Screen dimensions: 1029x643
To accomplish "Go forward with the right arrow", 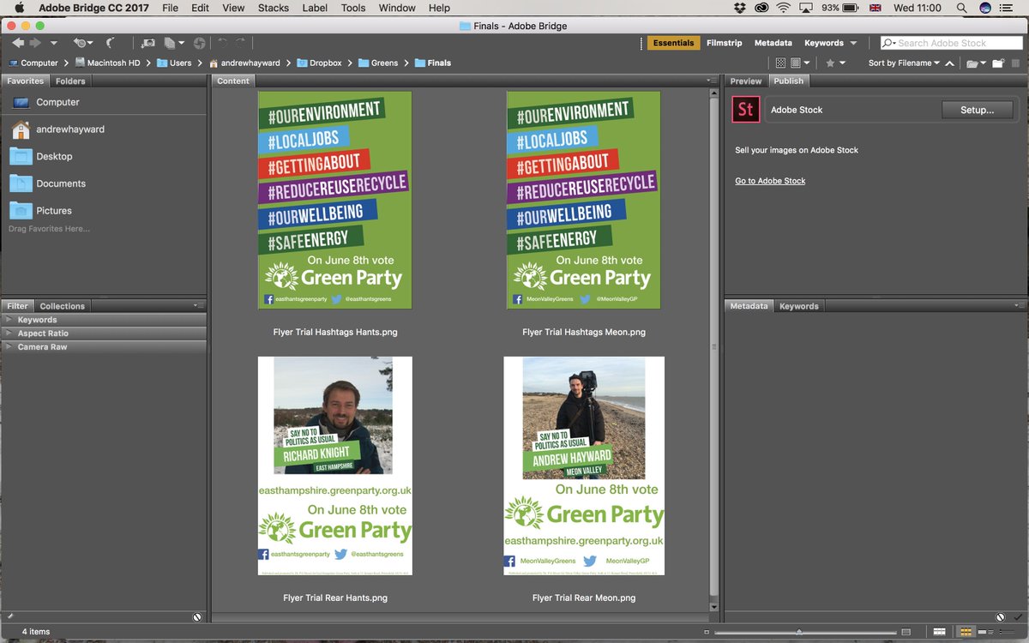I will click(x=35, y=43).
